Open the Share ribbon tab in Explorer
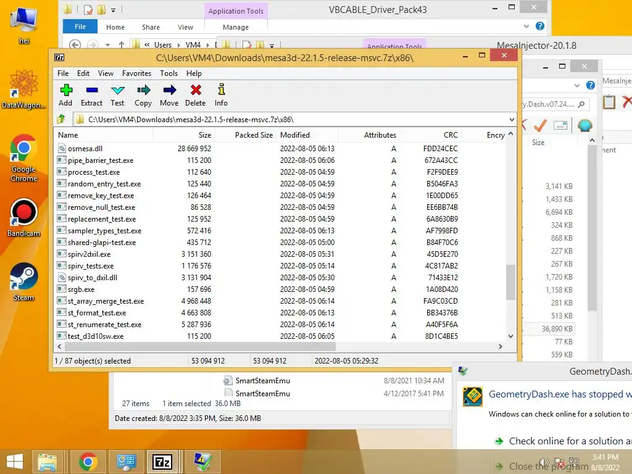The image size is (632, 474). coord(151,27)
